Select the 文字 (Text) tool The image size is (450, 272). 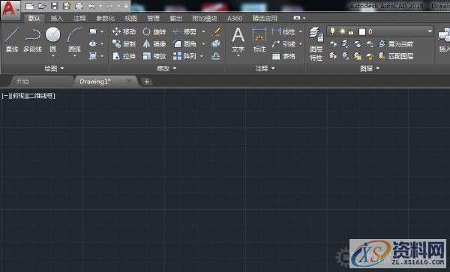pos(238,40)
